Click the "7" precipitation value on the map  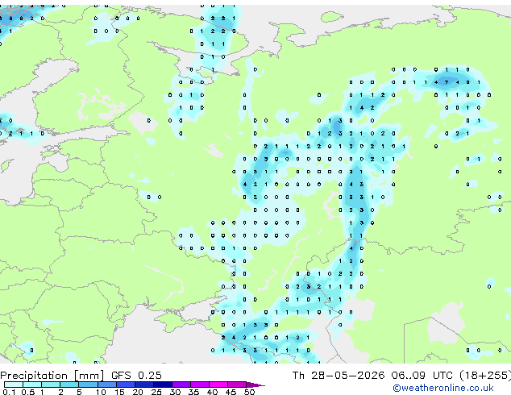[x=447, y=82]
